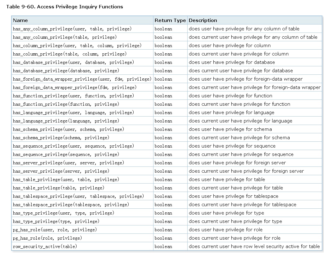Select has_table_privilege(user, table, privilege) cell
Viewport: 324px width, 253px height.
66,180
